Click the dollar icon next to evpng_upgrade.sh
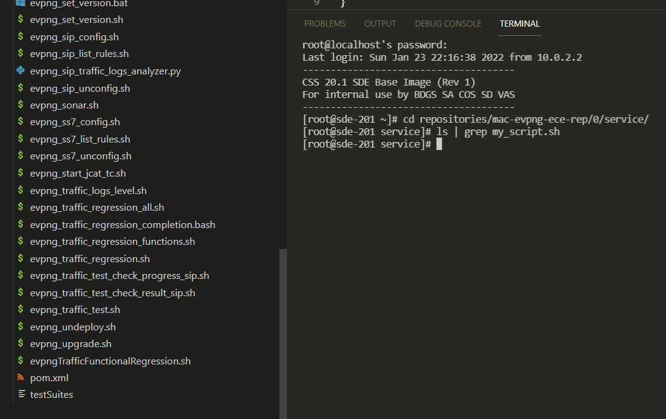Viewport: 666px width, 419px height. (20, 343)
